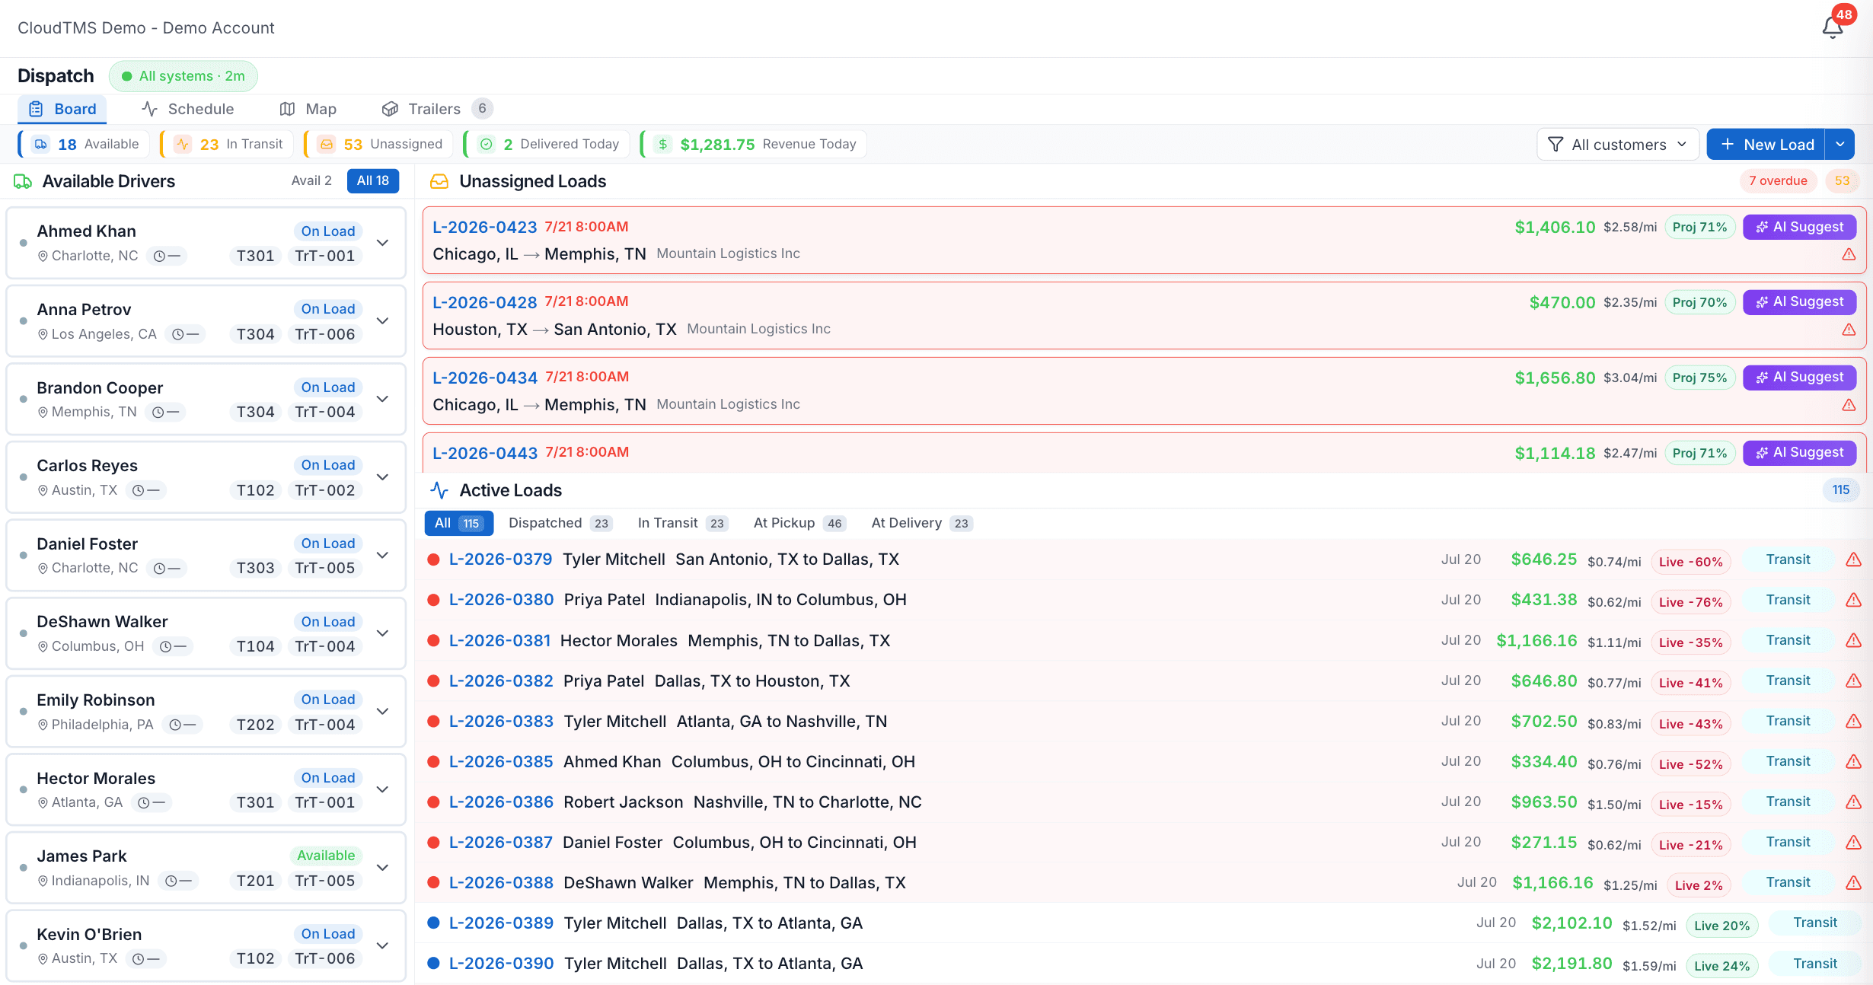Image resolution: width=1873 pixels, height=985 pixels.
Task: Click the $1,281.75 revenue value
Action: [717, 144]
